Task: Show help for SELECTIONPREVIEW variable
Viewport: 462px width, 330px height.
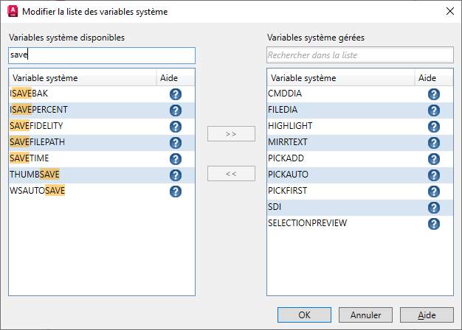Action: (x=434, y=223)
